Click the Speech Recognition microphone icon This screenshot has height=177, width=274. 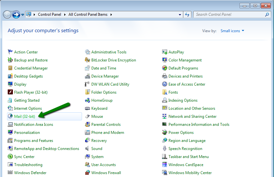pyautogui.click(x=165, y=148)
